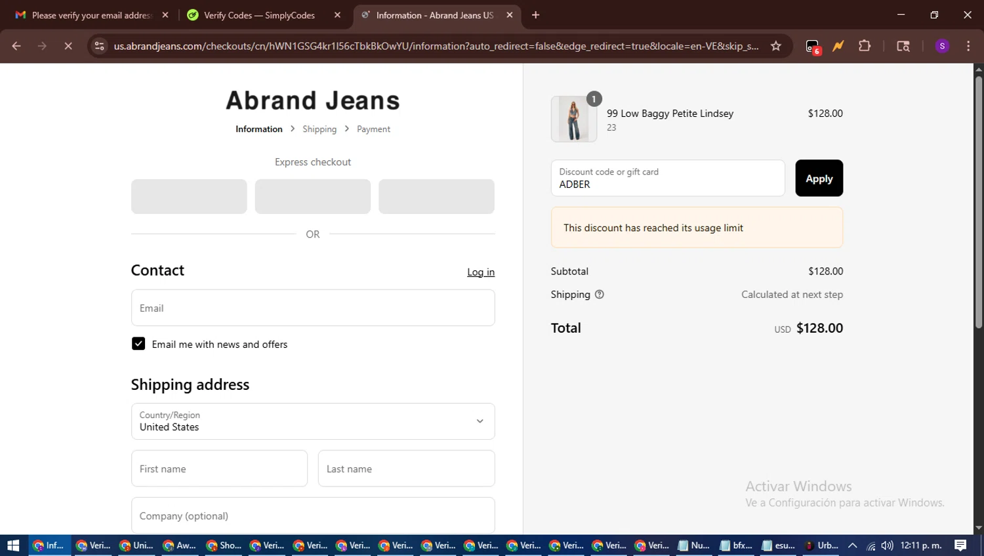The height and width of the screenshot is (556, 984).
Task: Close the Gmail verify email tab
Action: [165, 15]
